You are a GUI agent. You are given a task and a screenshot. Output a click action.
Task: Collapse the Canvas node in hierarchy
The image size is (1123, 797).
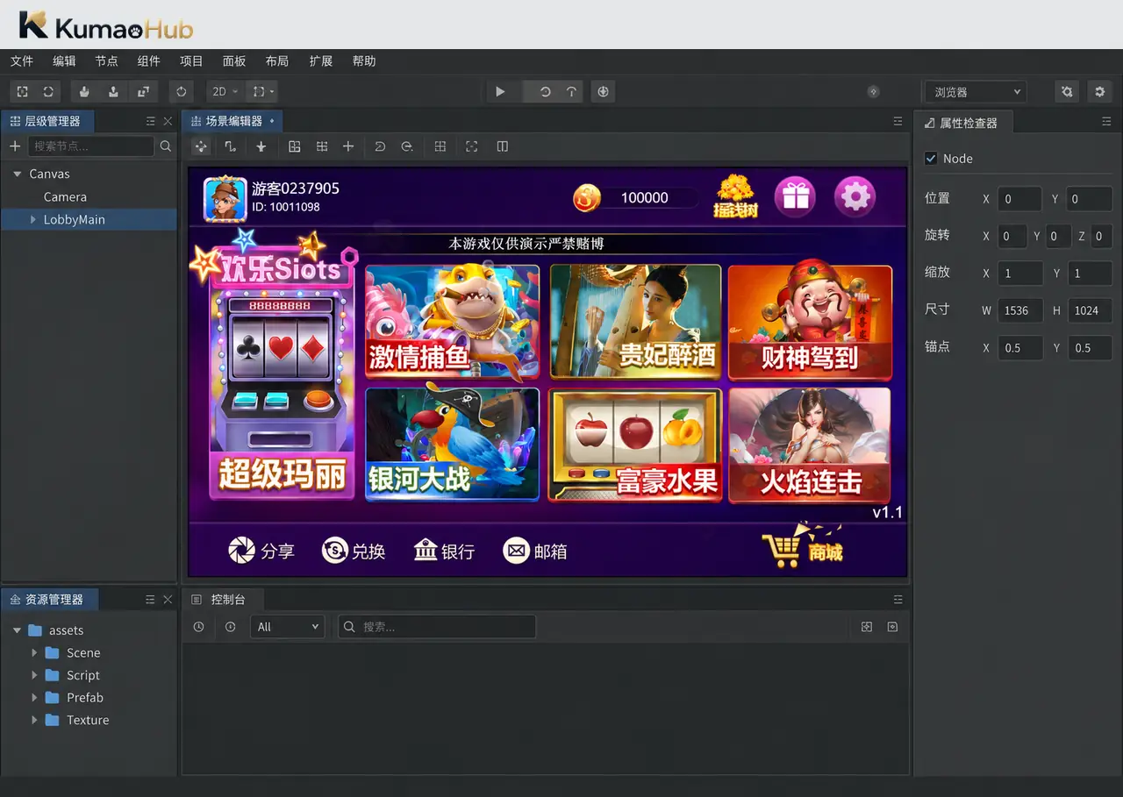point(17,174)
